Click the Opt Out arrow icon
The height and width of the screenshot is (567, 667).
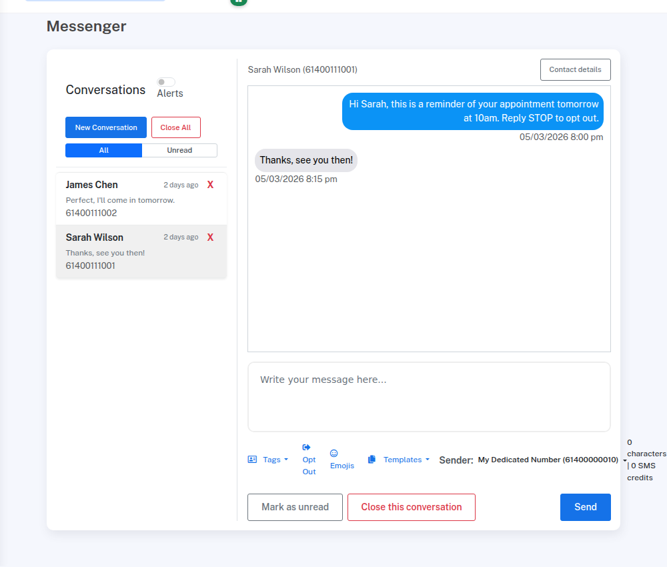coord(307,448)
